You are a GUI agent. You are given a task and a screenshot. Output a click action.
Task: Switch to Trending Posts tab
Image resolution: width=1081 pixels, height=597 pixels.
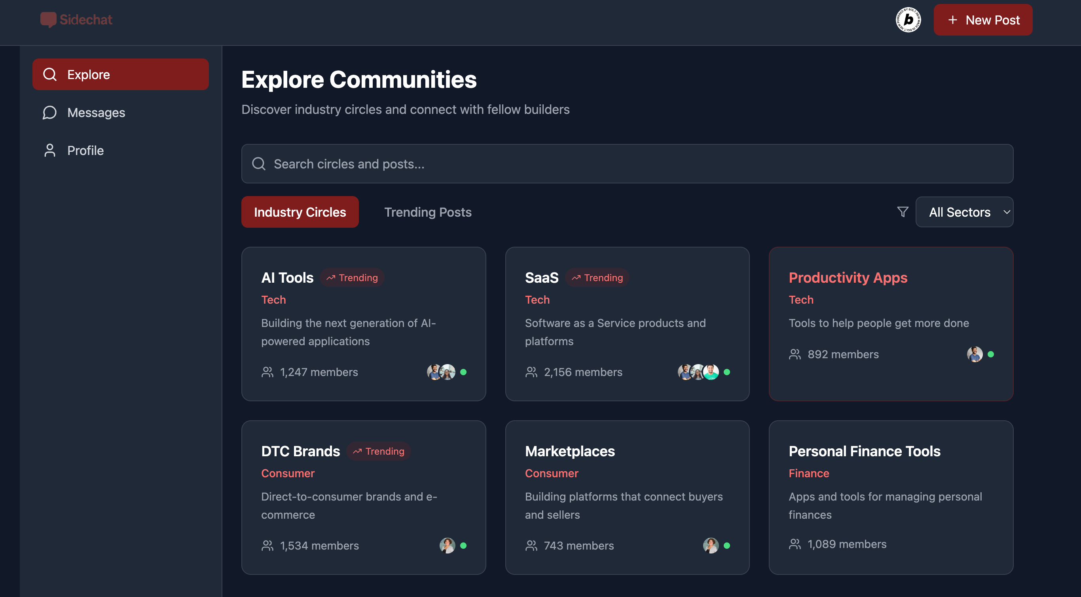pyautogui.click(x=428, y=212)
